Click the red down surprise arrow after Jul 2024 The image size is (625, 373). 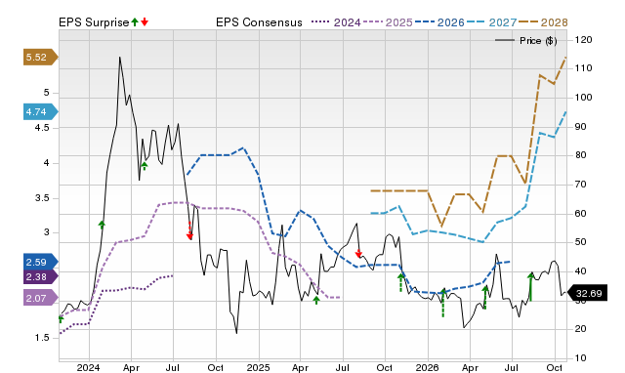click(189, 231)
